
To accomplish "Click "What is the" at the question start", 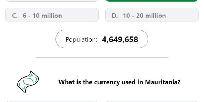I will [x=76, y=82].
